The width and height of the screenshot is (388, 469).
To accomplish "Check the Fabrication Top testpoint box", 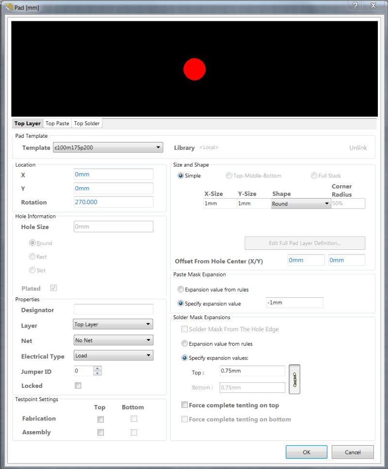I will [100, 420].
